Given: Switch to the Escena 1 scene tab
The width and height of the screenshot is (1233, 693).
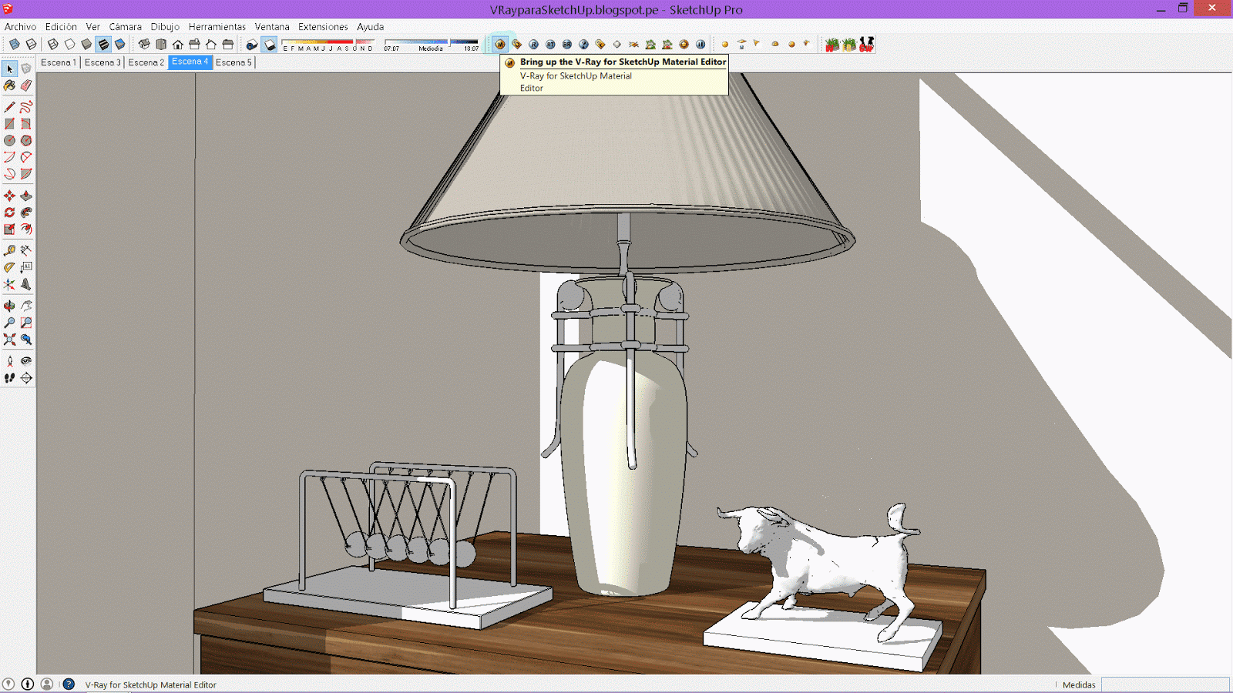Looking at the screenshot, I should 58,62.
